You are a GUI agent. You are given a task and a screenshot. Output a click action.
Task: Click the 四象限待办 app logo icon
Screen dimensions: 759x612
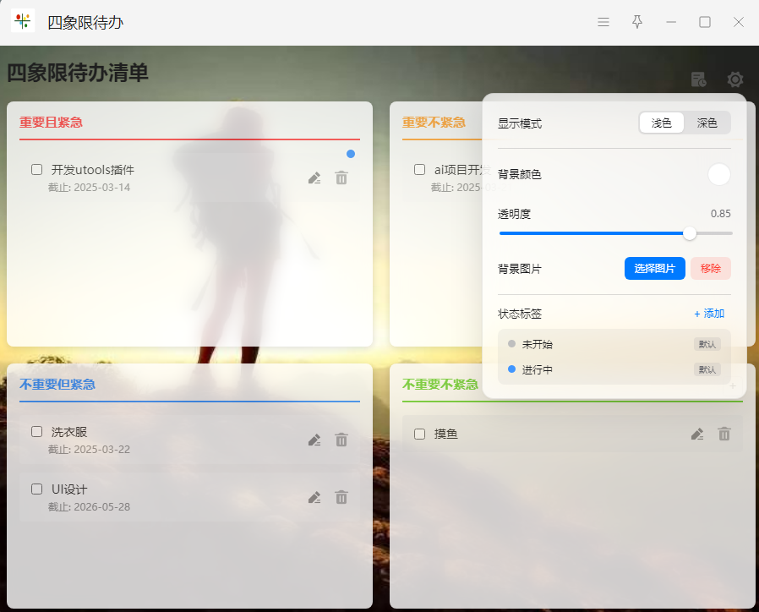(23, 21)
